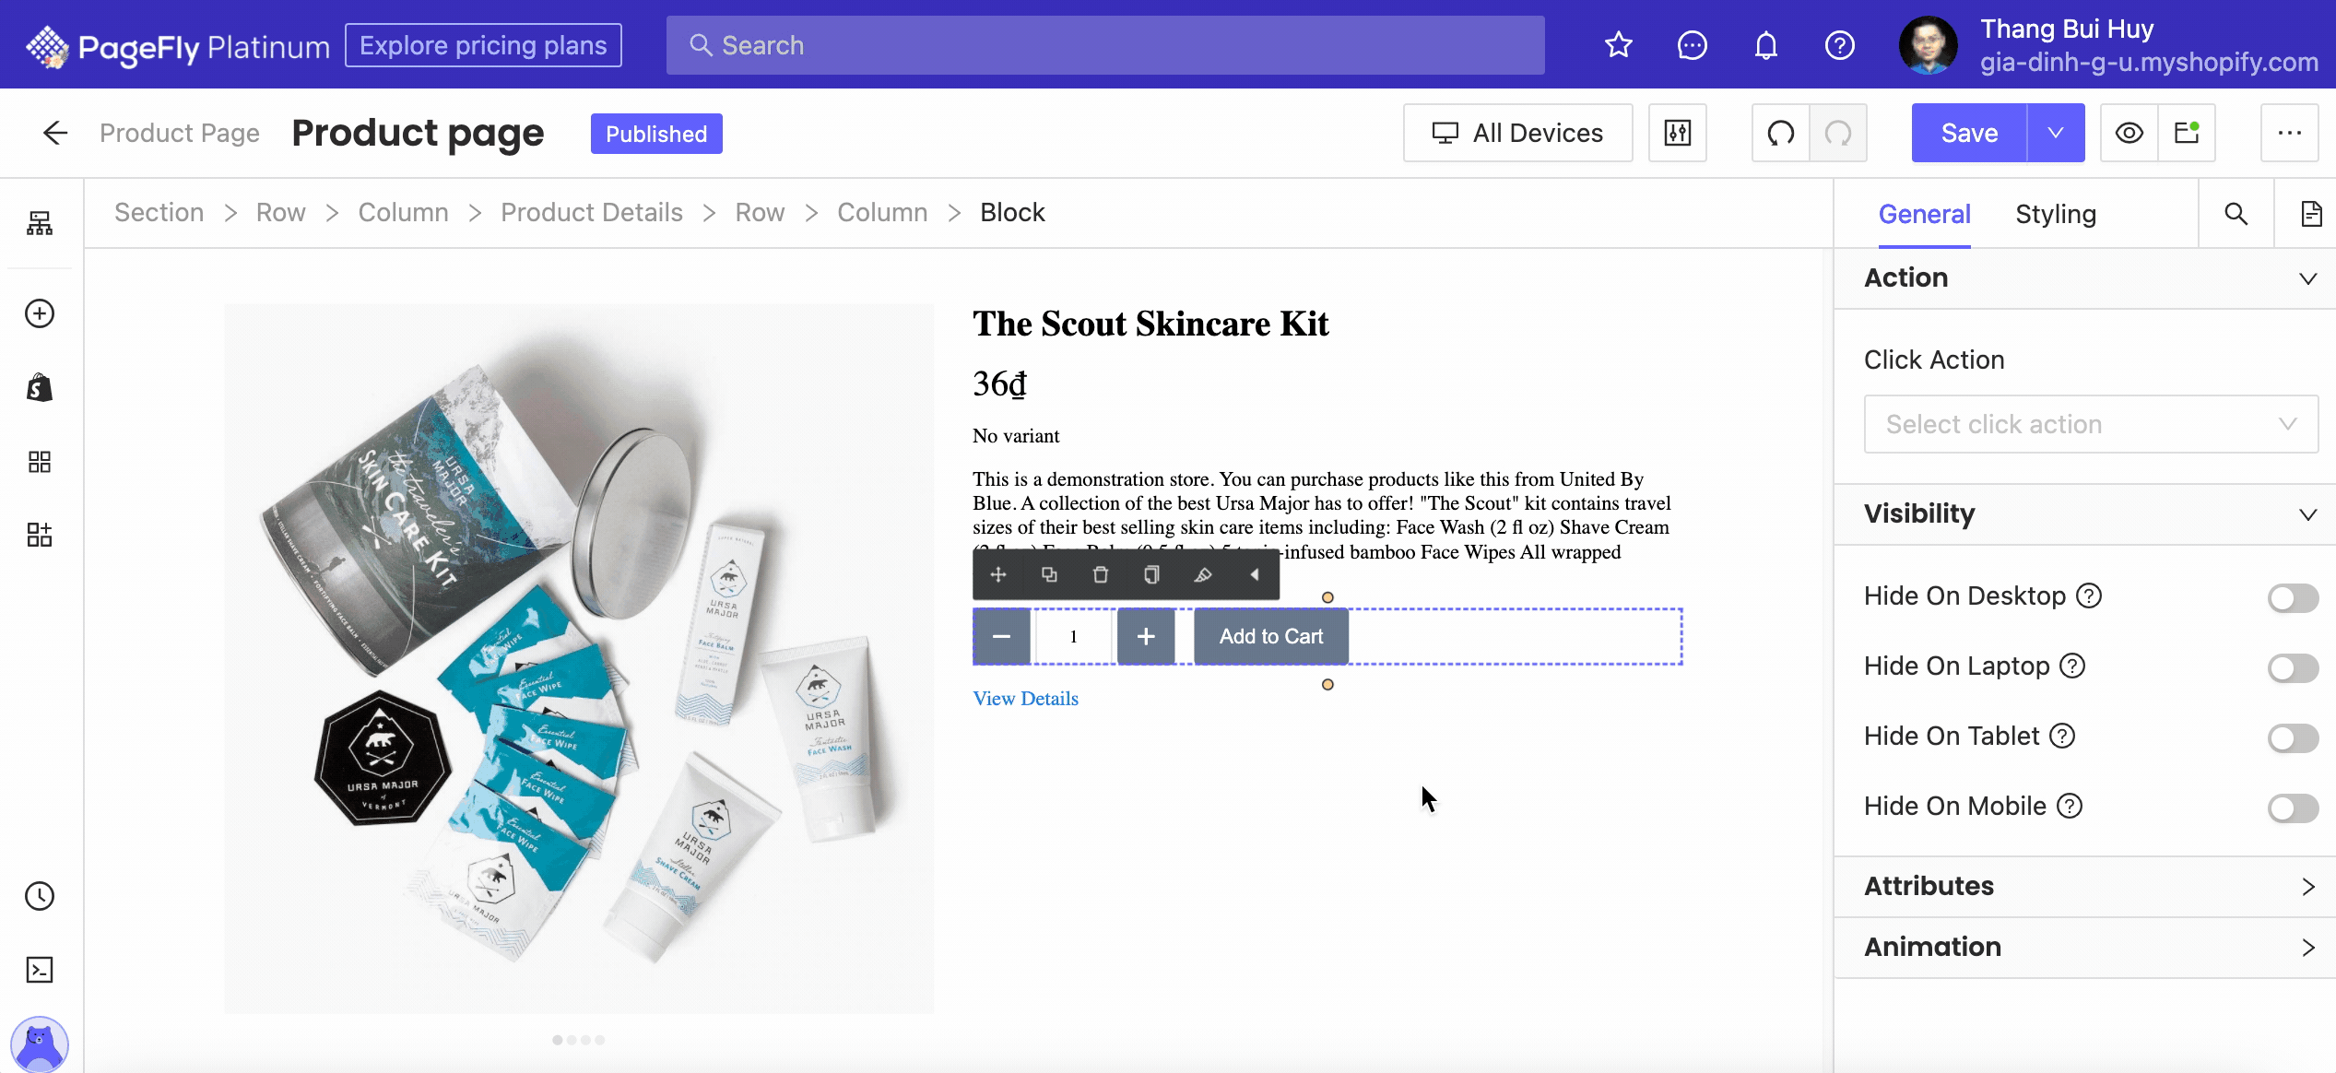The width and height of the screenshot is (2336, 1073).
Task: Open the Save options dropdown arrow
Action: click(x=2056, y=133)
